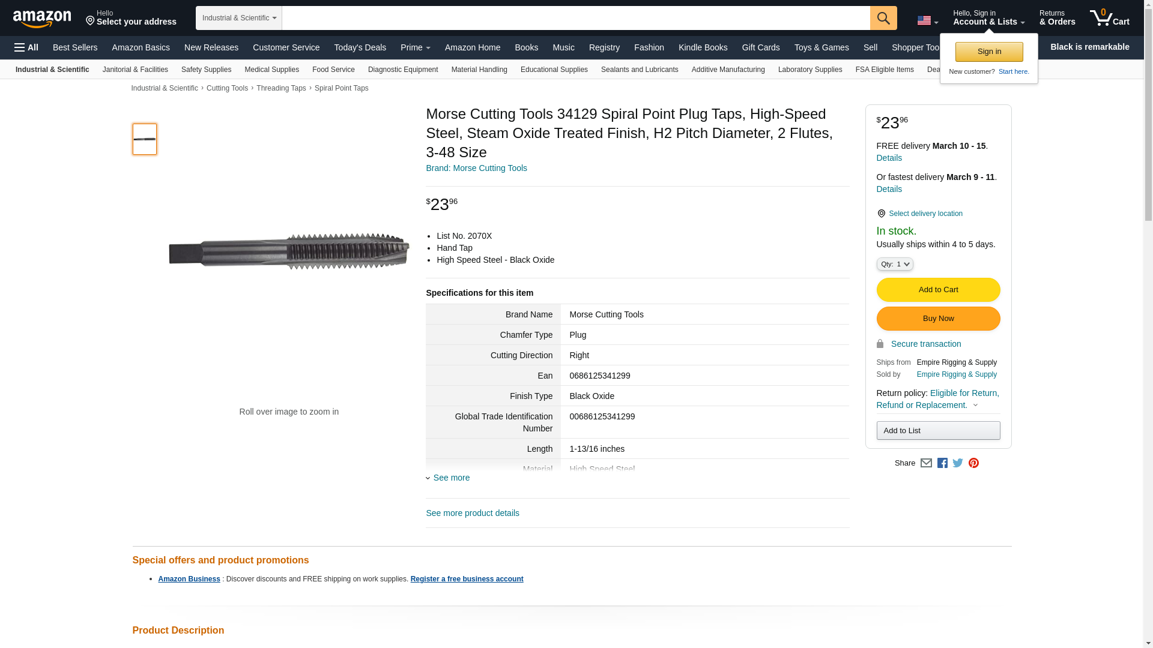Expand the return policy details chevron
The height and width of the screenshot is (648, 1153).
975,406
